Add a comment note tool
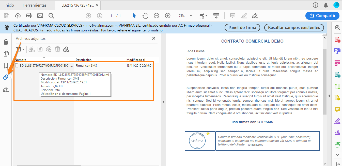 232,16
